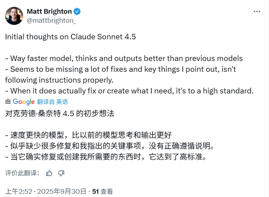Open Matt Brighton's profile picture
269x197 pixels.
point(14,16)
